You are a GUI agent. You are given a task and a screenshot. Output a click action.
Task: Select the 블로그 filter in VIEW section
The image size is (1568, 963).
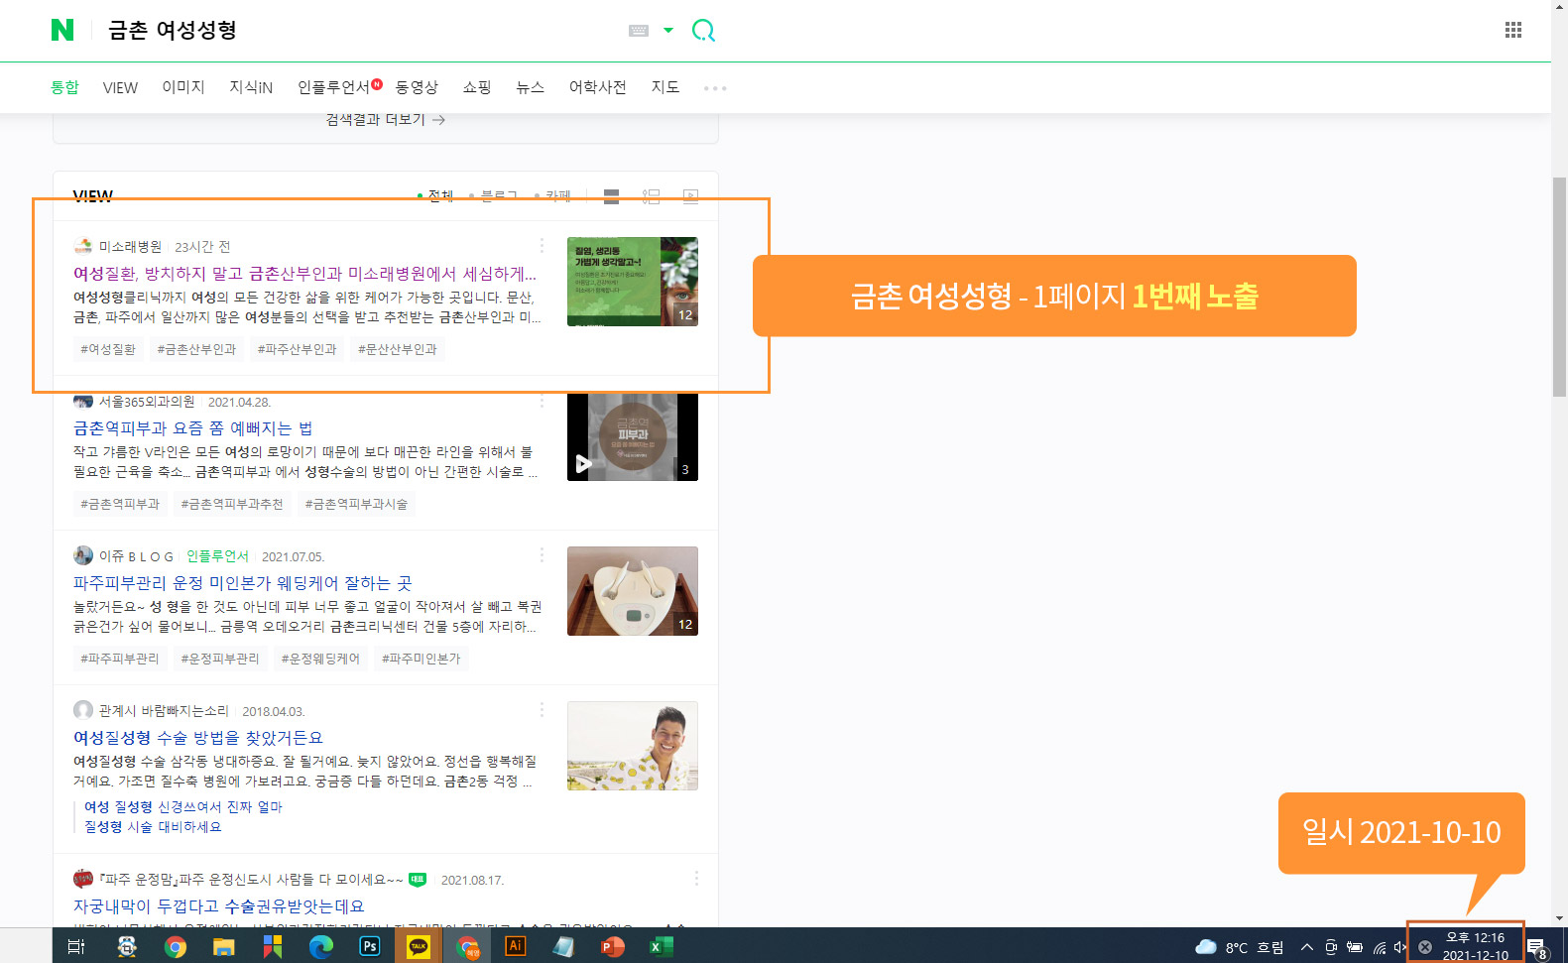[494, 195]
